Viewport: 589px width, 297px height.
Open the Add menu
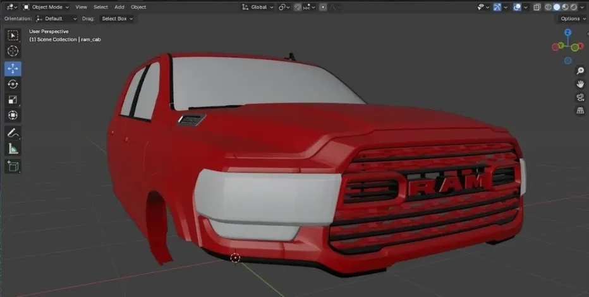tap(119, 7)
